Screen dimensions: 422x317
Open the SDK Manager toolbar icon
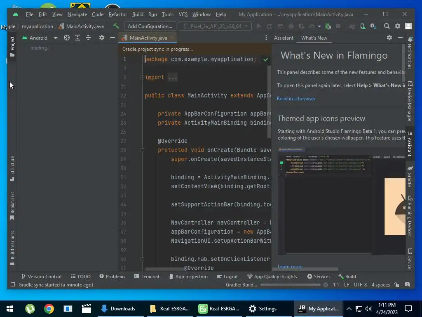pyautogui.click(x=373, y=26)
